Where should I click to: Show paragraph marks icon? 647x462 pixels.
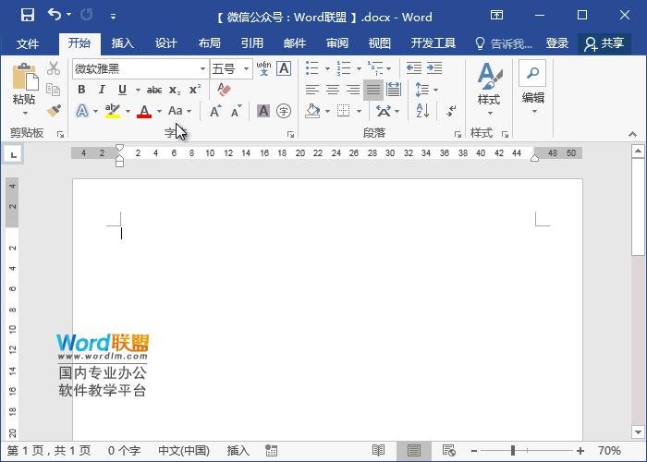point(451,111)
